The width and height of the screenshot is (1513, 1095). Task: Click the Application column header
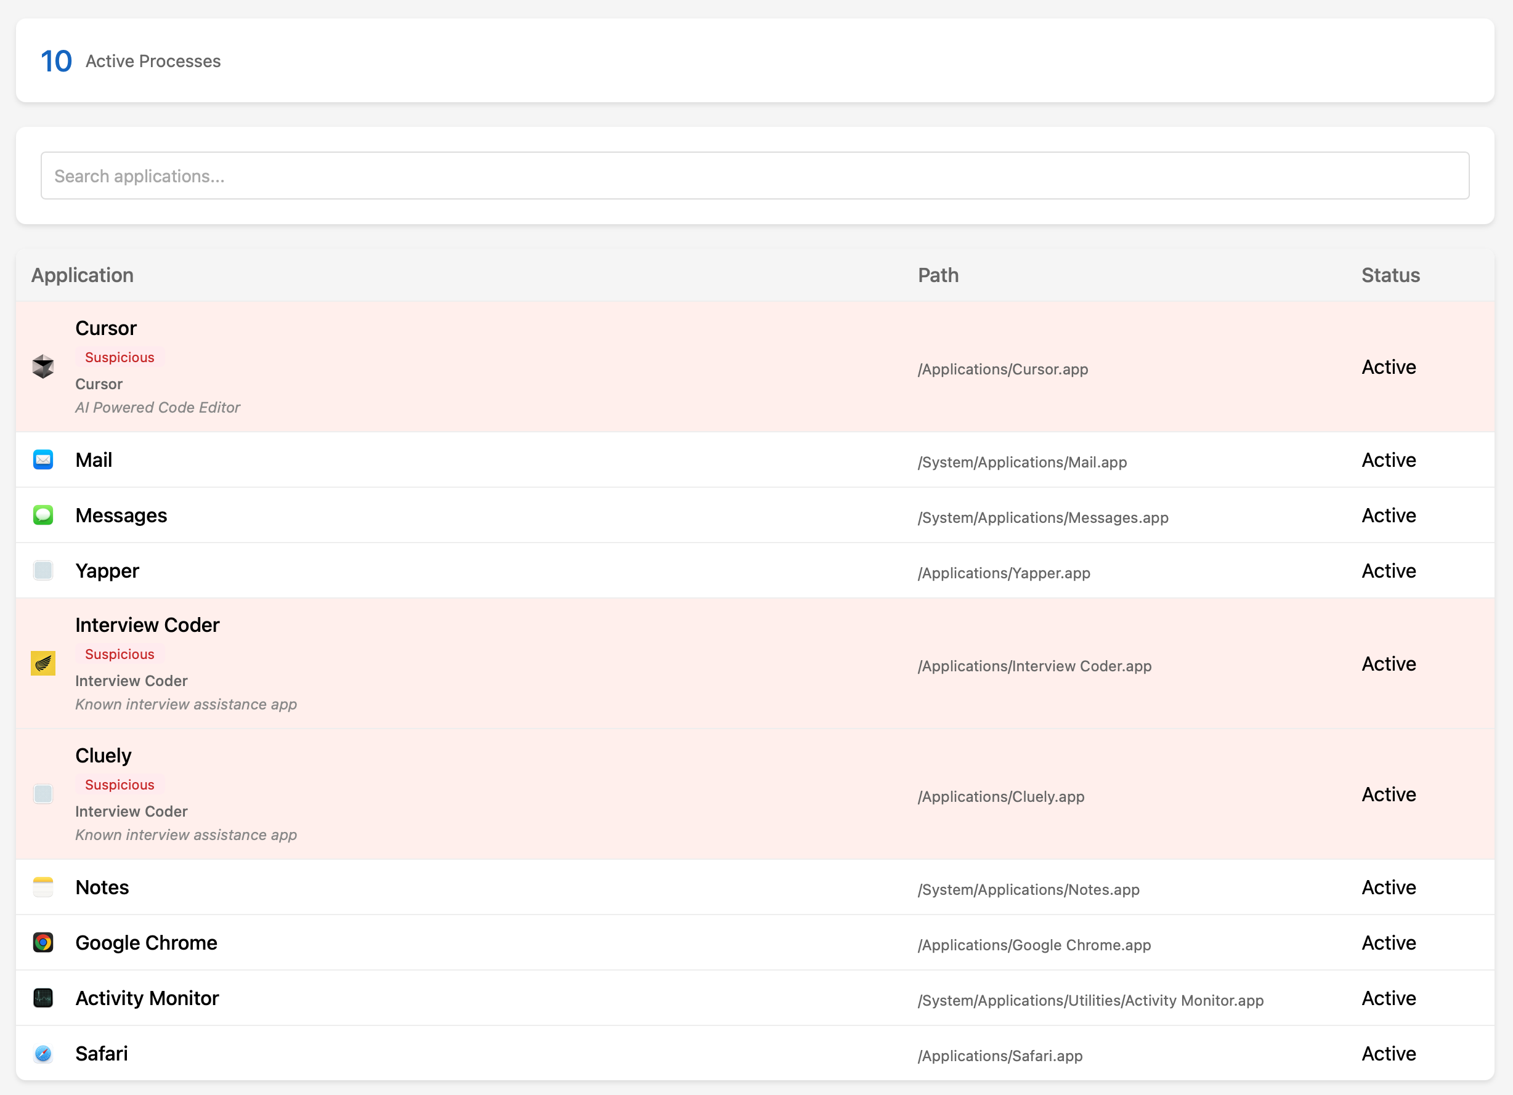82,275
